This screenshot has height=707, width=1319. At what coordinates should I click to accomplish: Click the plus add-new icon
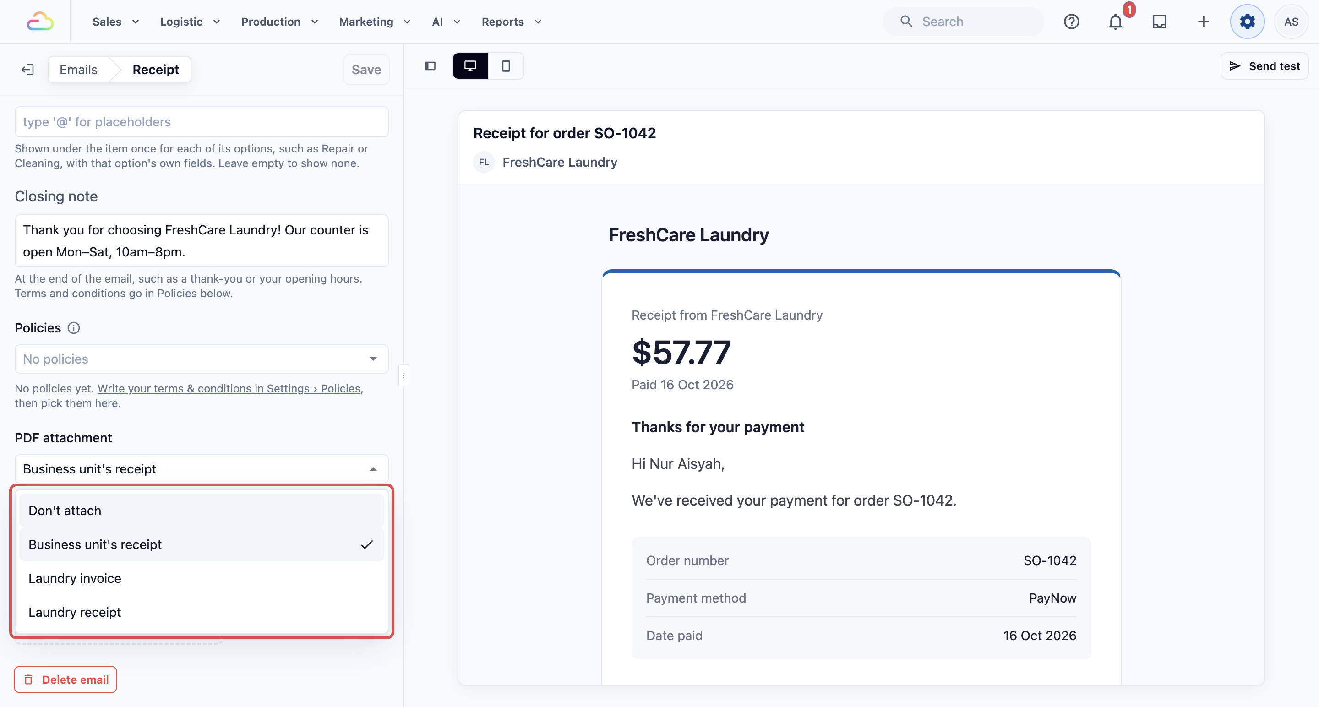[1203, 22]
